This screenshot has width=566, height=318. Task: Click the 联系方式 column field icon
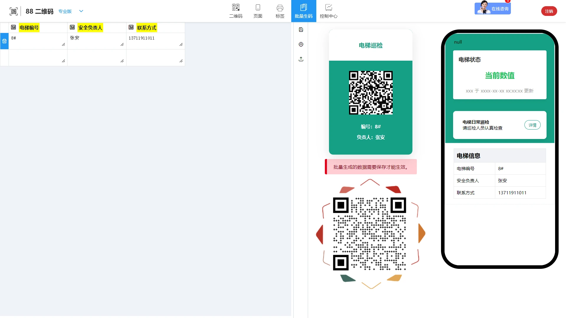[131, 27]
